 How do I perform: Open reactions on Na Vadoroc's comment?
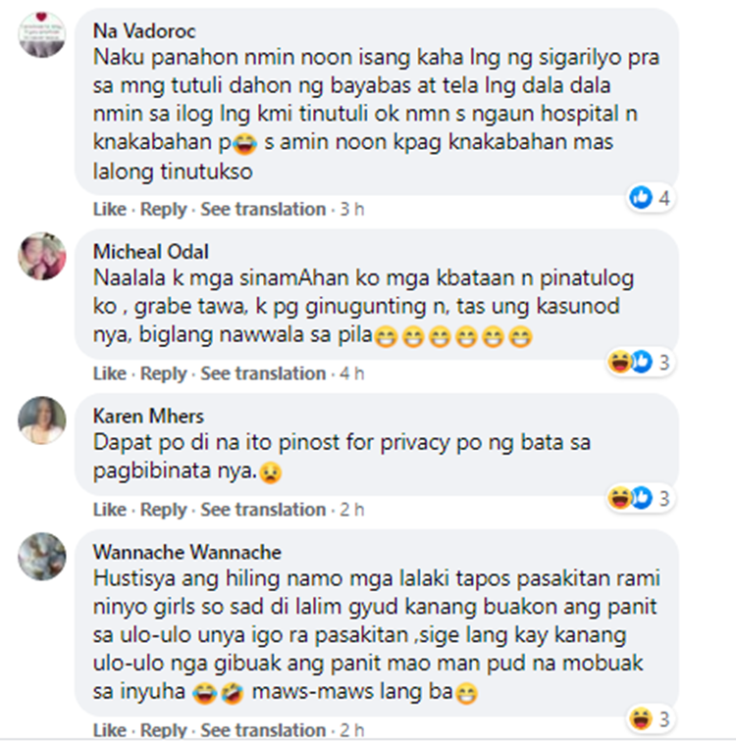point(651,197)
